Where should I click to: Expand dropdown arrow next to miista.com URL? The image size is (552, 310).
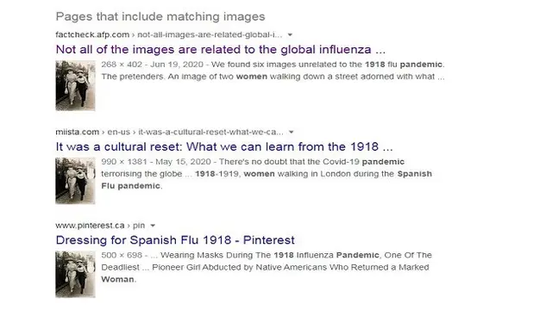292,132
